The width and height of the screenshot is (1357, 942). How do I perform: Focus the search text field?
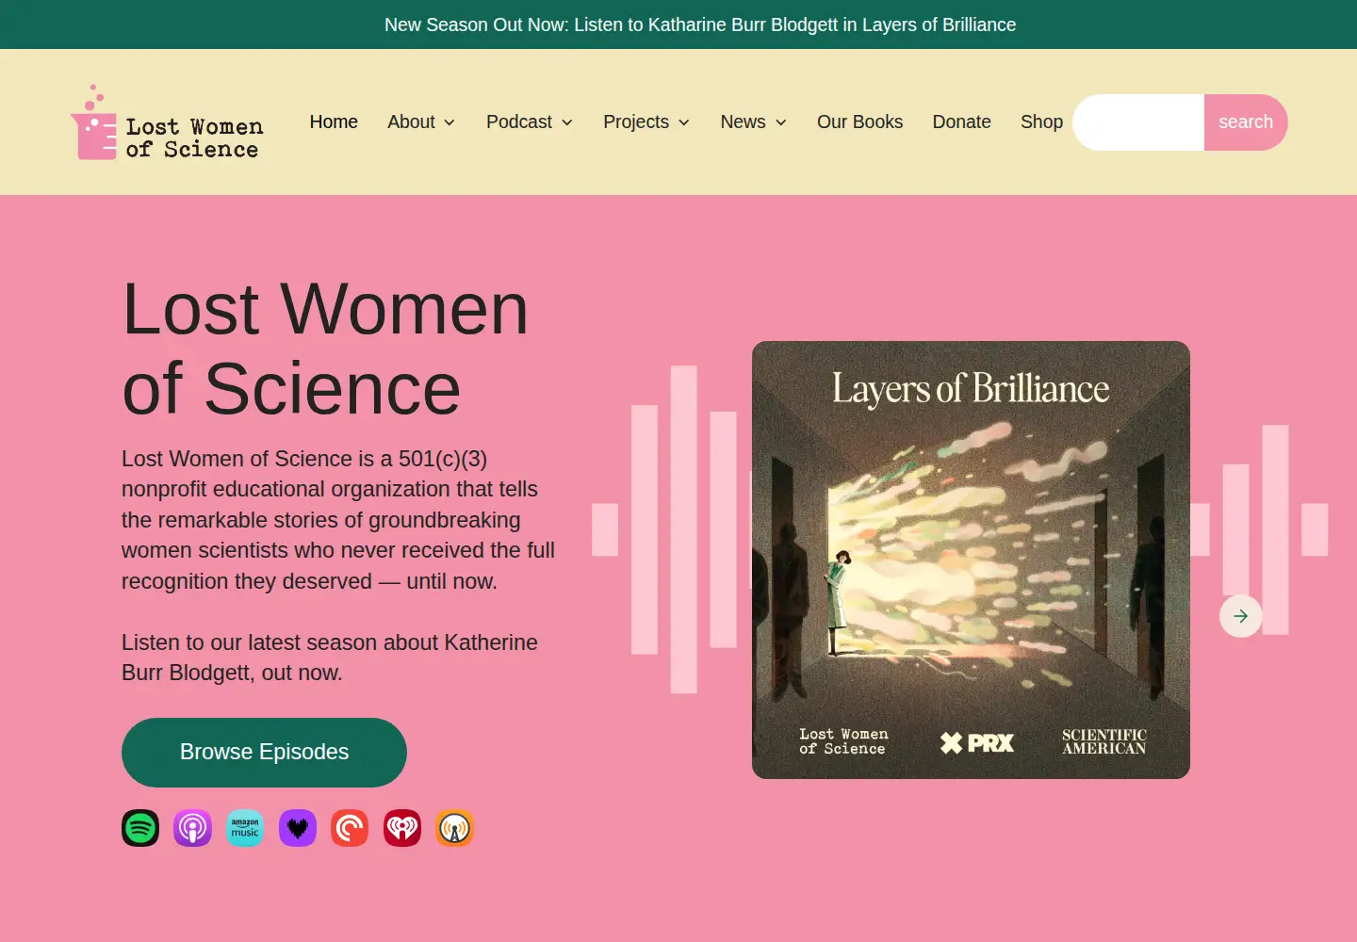tap(1138, 122)
